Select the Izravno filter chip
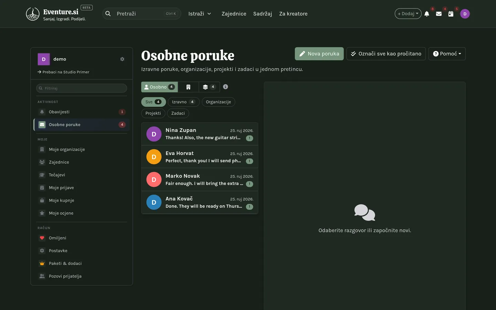The image size is (496, 310). (184, 102)
